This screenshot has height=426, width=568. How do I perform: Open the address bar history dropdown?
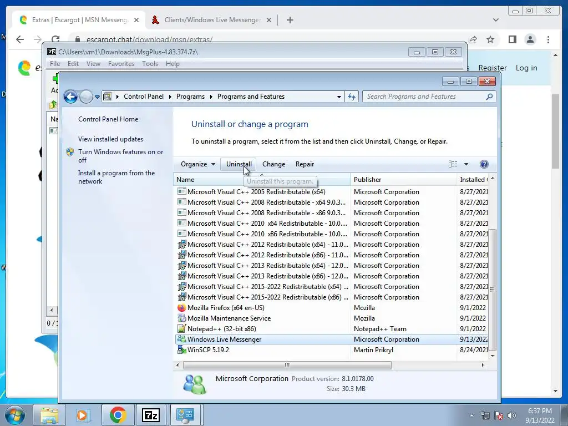point(339,97)
